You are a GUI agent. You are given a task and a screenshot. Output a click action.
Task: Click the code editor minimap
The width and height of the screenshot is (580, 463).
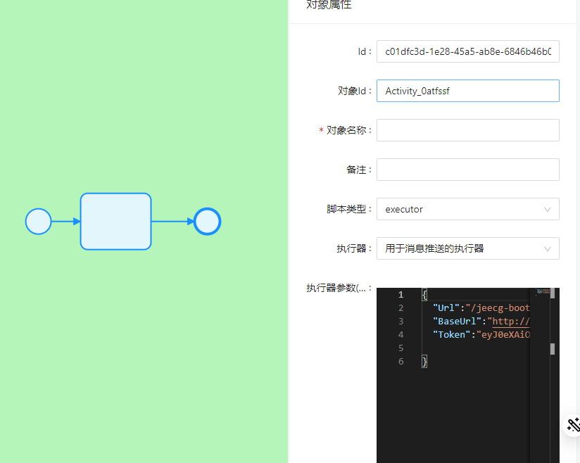point(543,292)
